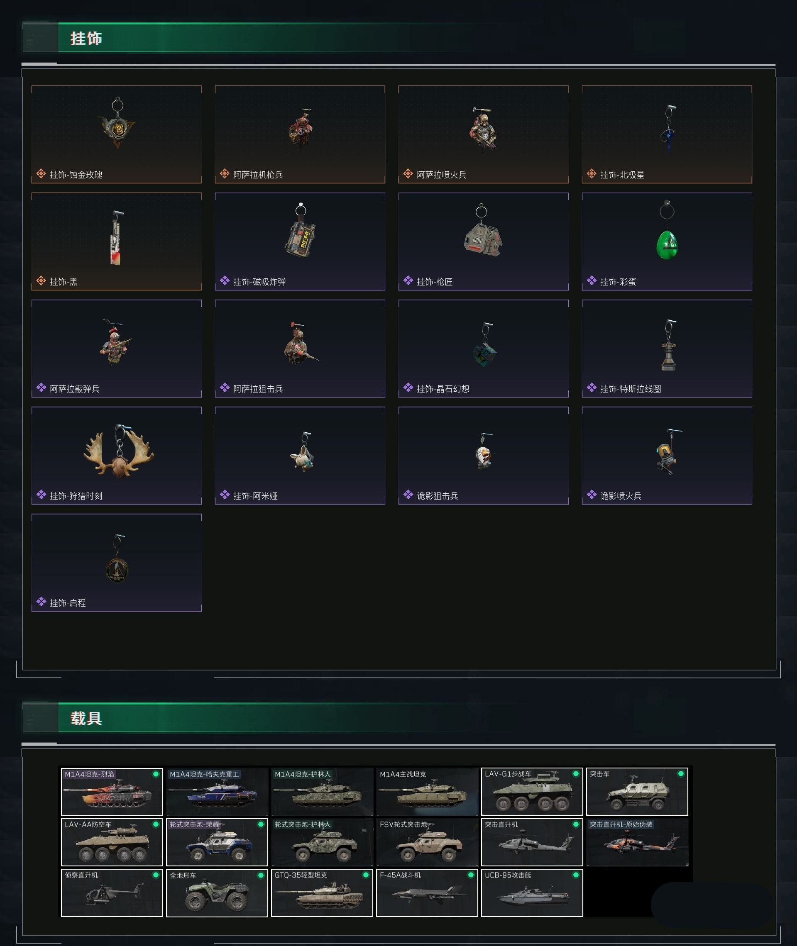Image resolution: width=797 pixels, height=946 pixels.
Task: Select the 挂饰-蚀金玫瑰 rose charm icon
Action: (x=117, y=123)
